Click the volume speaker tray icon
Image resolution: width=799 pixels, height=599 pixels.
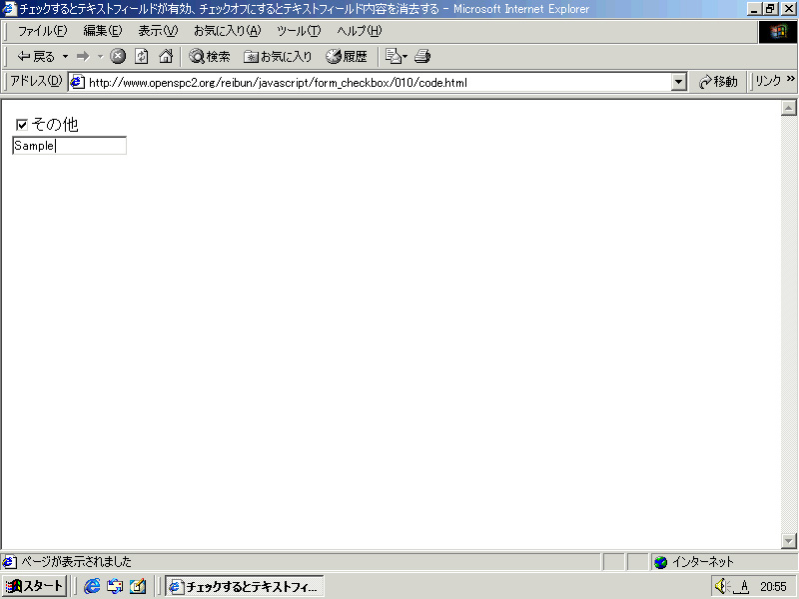(x=722, y=586)
